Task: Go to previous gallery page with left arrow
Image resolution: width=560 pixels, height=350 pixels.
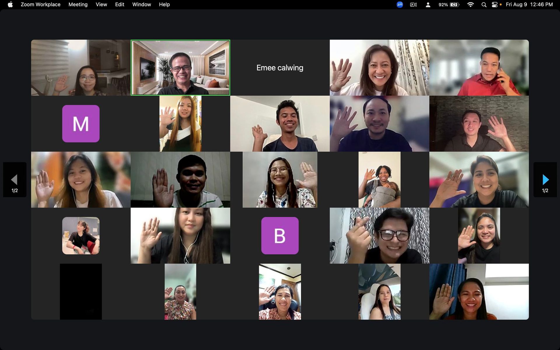Action: 15,180
